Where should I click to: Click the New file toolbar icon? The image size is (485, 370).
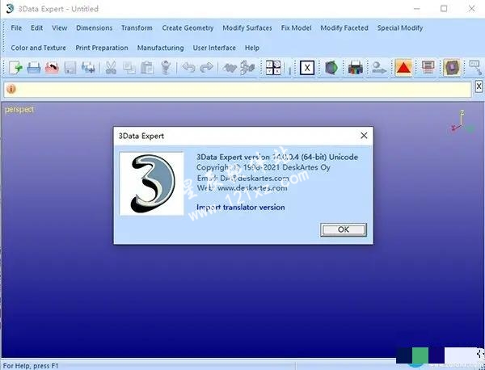[x=15, y=67]
